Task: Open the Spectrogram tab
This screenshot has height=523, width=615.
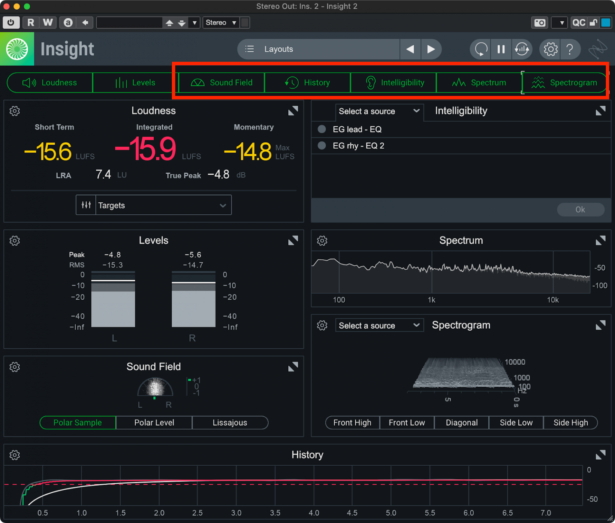Action: click(564, 83)
